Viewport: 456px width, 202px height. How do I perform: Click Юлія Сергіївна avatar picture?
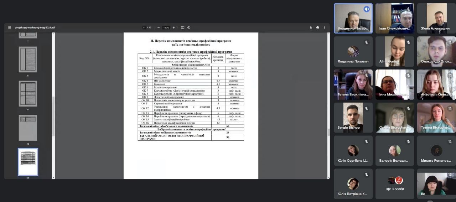[x=353, y=151]
